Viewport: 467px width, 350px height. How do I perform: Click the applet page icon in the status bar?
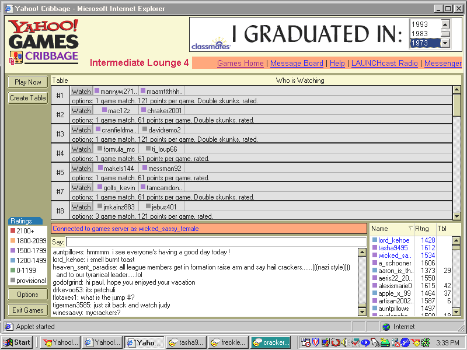(9, 327)
